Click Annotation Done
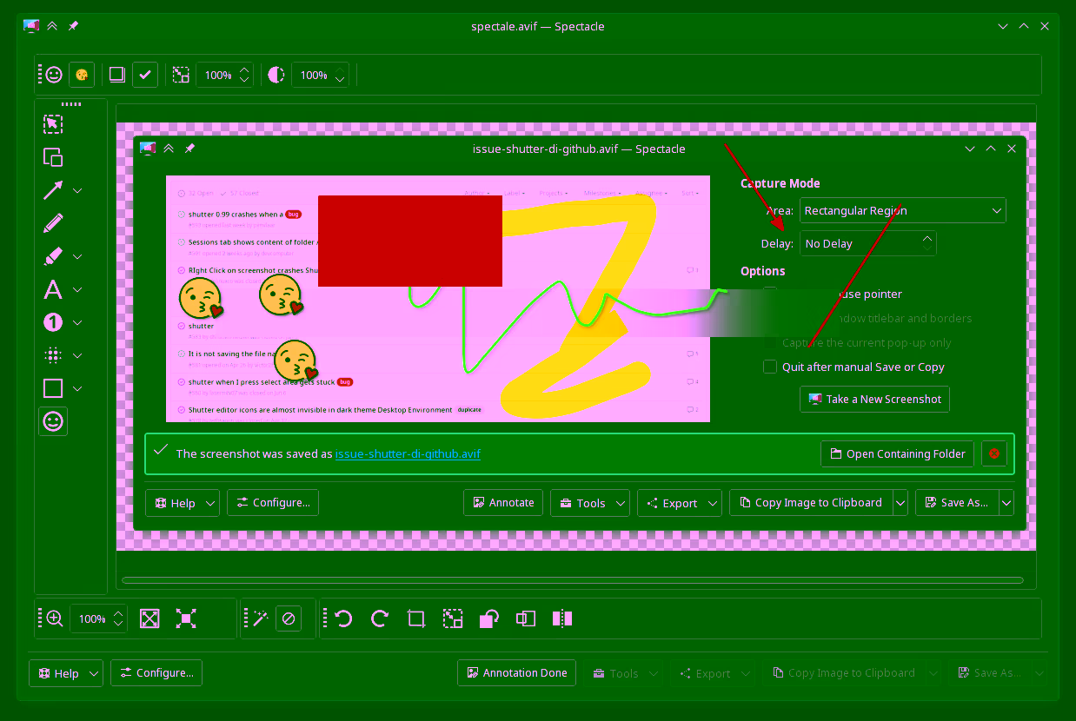This screenshot has height=721, width=1076. (516, 672)
